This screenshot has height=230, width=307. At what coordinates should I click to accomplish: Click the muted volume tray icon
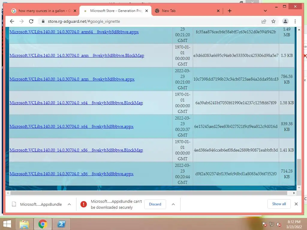point(279,224)
